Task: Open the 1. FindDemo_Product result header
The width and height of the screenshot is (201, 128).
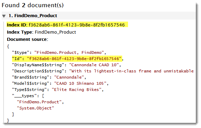Action: tap(98, 15)
